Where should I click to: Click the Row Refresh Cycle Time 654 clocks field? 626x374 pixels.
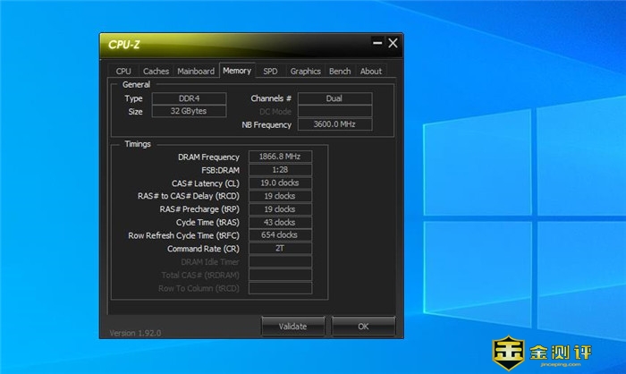tap(280, 235)
